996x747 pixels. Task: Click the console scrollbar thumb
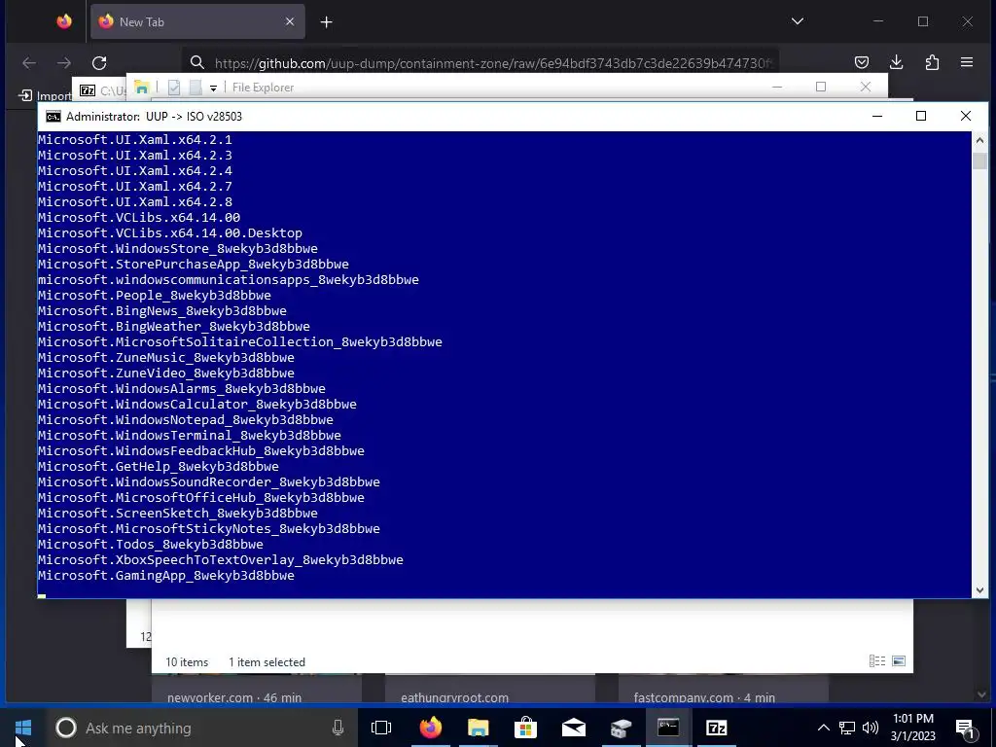[x=979, y=160]
